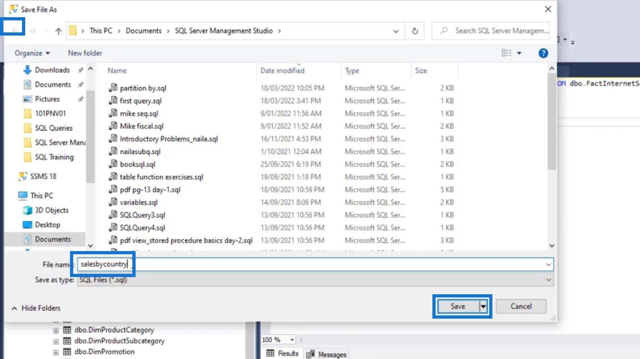
Task: Select Introductory Problems_naila.sql file icon
Action: (x=113, y=139)
